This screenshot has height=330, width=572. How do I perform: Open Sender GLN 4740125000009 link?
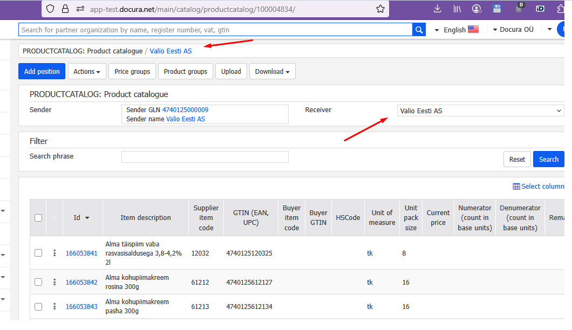[x=185, y=110]
